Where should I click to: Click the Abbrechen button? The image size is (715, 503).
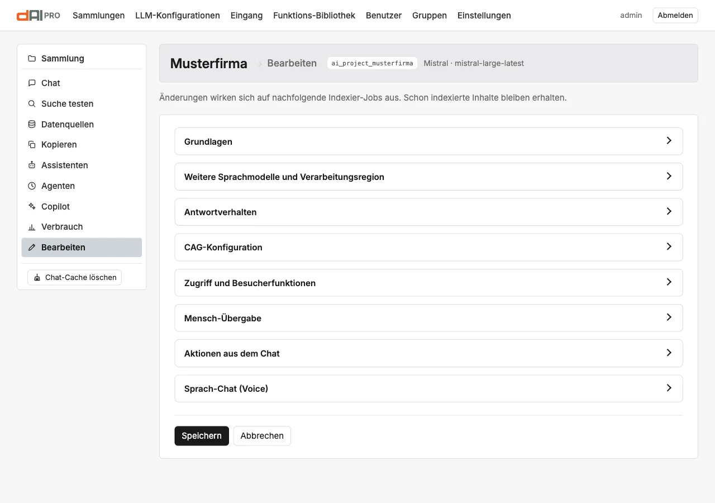click(262, 436)
